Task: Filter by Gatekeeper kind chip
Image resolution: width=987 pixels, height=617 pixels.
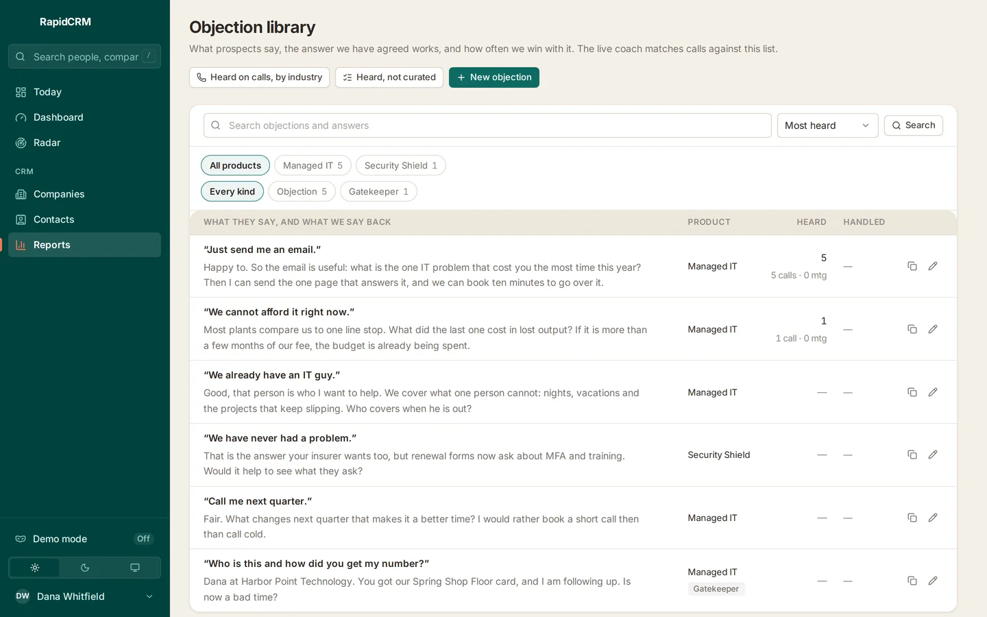Action: click(x=378, y=191)
